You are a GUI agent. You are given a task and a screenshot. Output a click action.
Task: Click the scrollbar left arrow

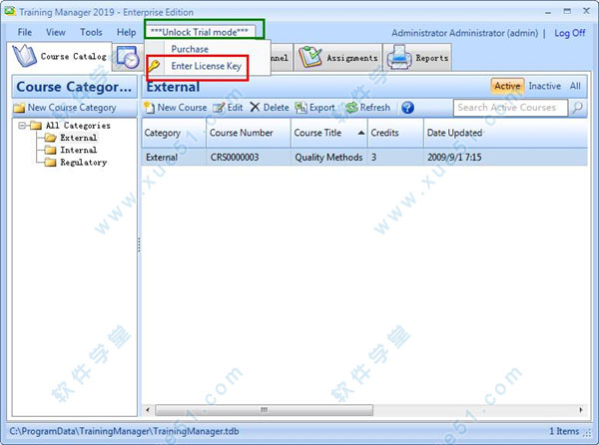(148, 410)
